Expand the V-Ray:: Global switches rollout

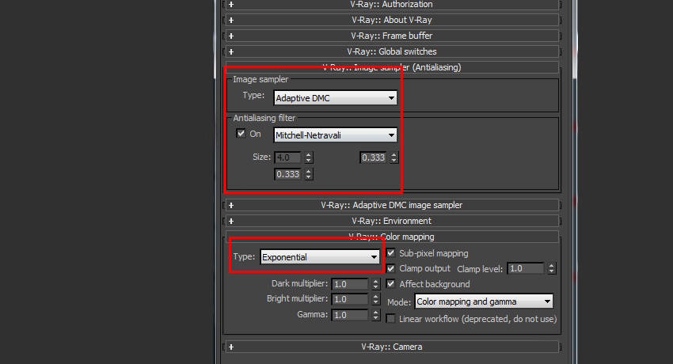(x=392, y=52)
